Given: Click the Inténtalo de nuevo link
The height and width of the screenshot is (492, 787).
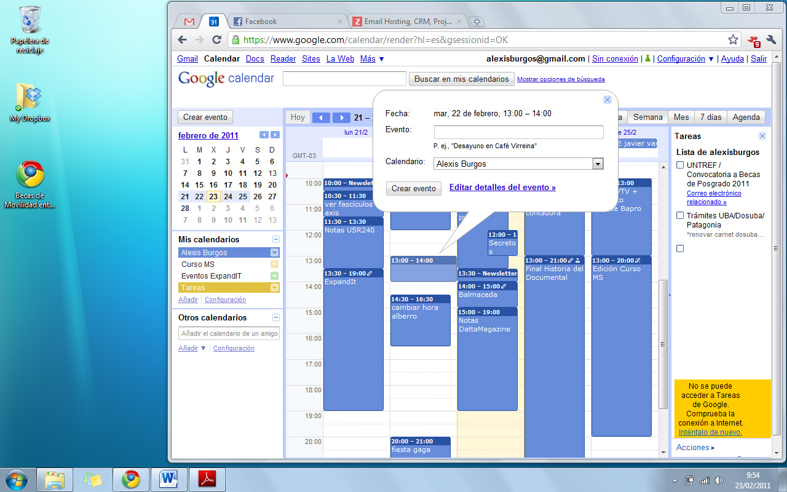Looking at the screenshot, I should click(710, 432).
